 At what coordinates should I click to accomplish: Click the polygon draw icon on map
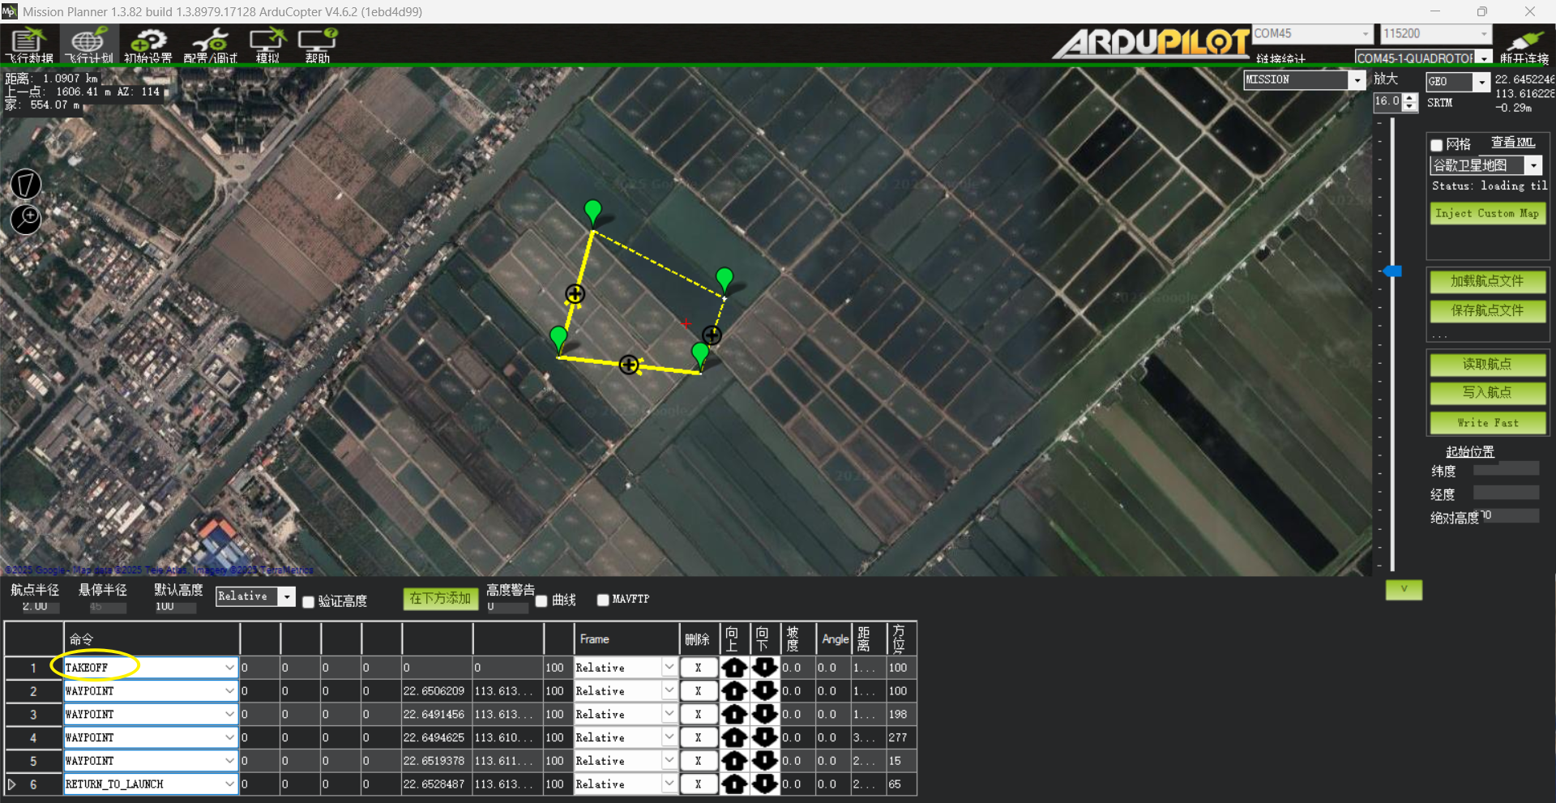pos(26,184)
